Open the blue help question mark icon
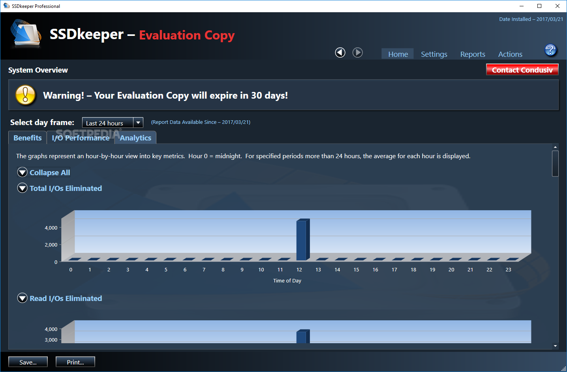This screenshot has height=372, width=567. pyautogui.click(x=550, y=50)
